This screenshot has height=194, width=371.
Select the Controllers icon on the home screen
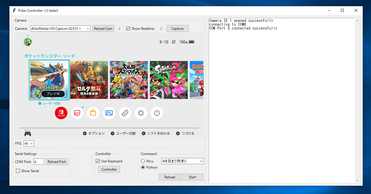click(125, 113)
